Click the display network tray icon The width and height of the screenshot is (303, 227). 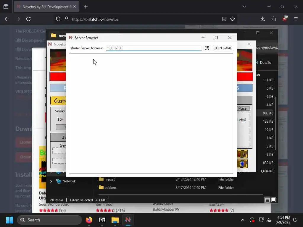(261, 220)
